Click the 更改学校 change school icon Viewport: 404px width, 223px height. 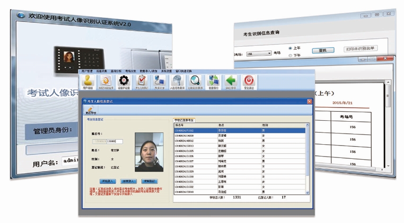click(x=90, y=110)
